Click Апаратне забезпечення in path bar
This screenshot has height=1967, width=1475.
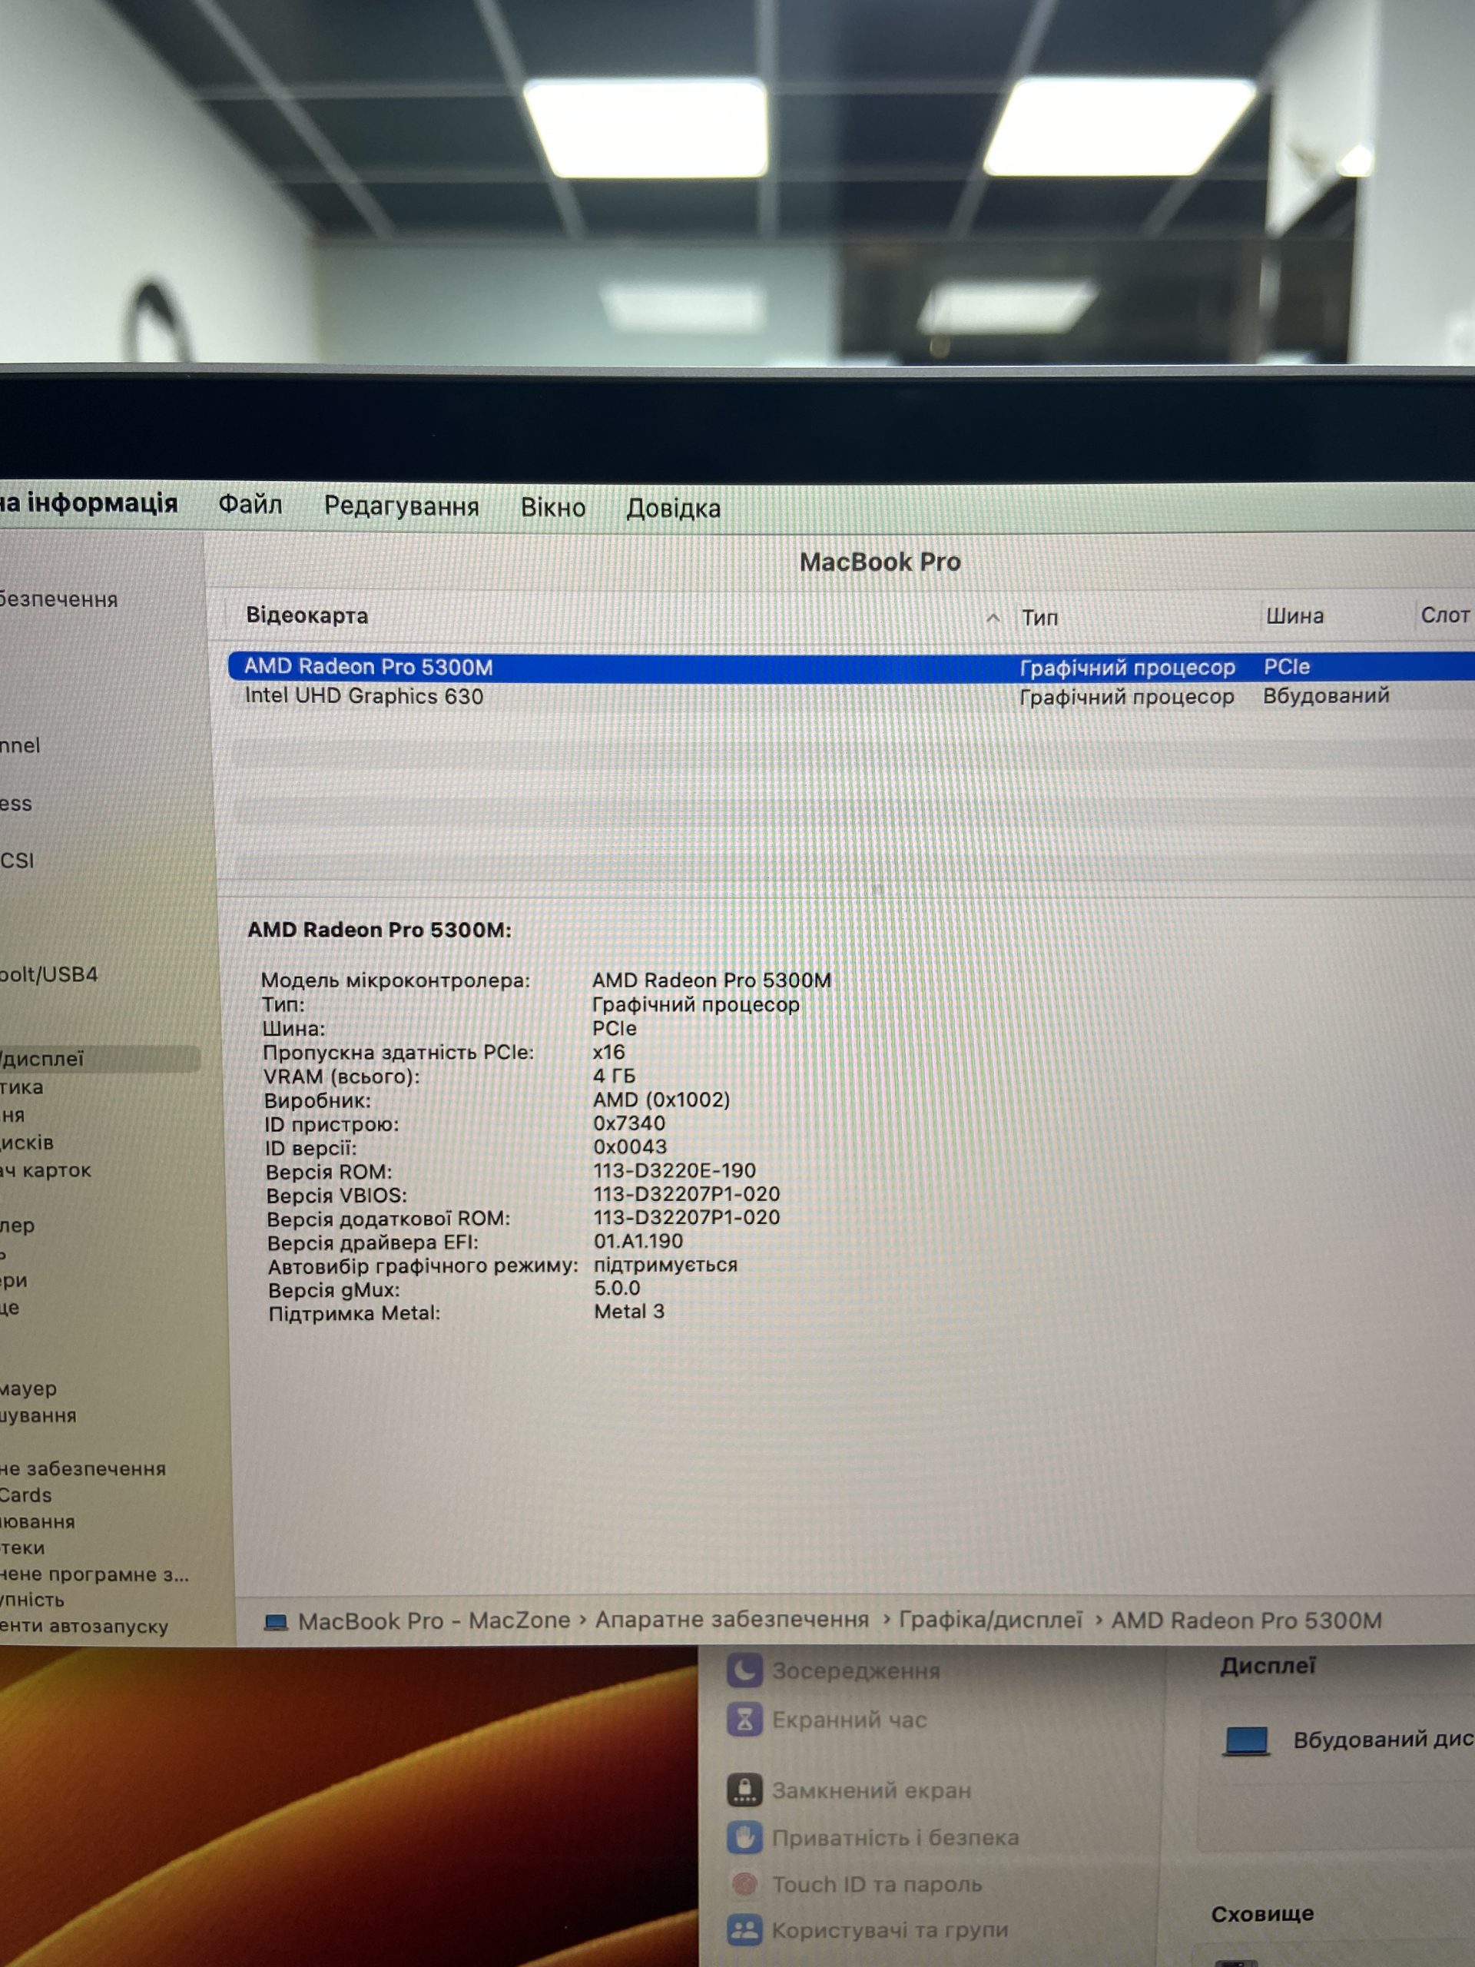pos(731,1620)
